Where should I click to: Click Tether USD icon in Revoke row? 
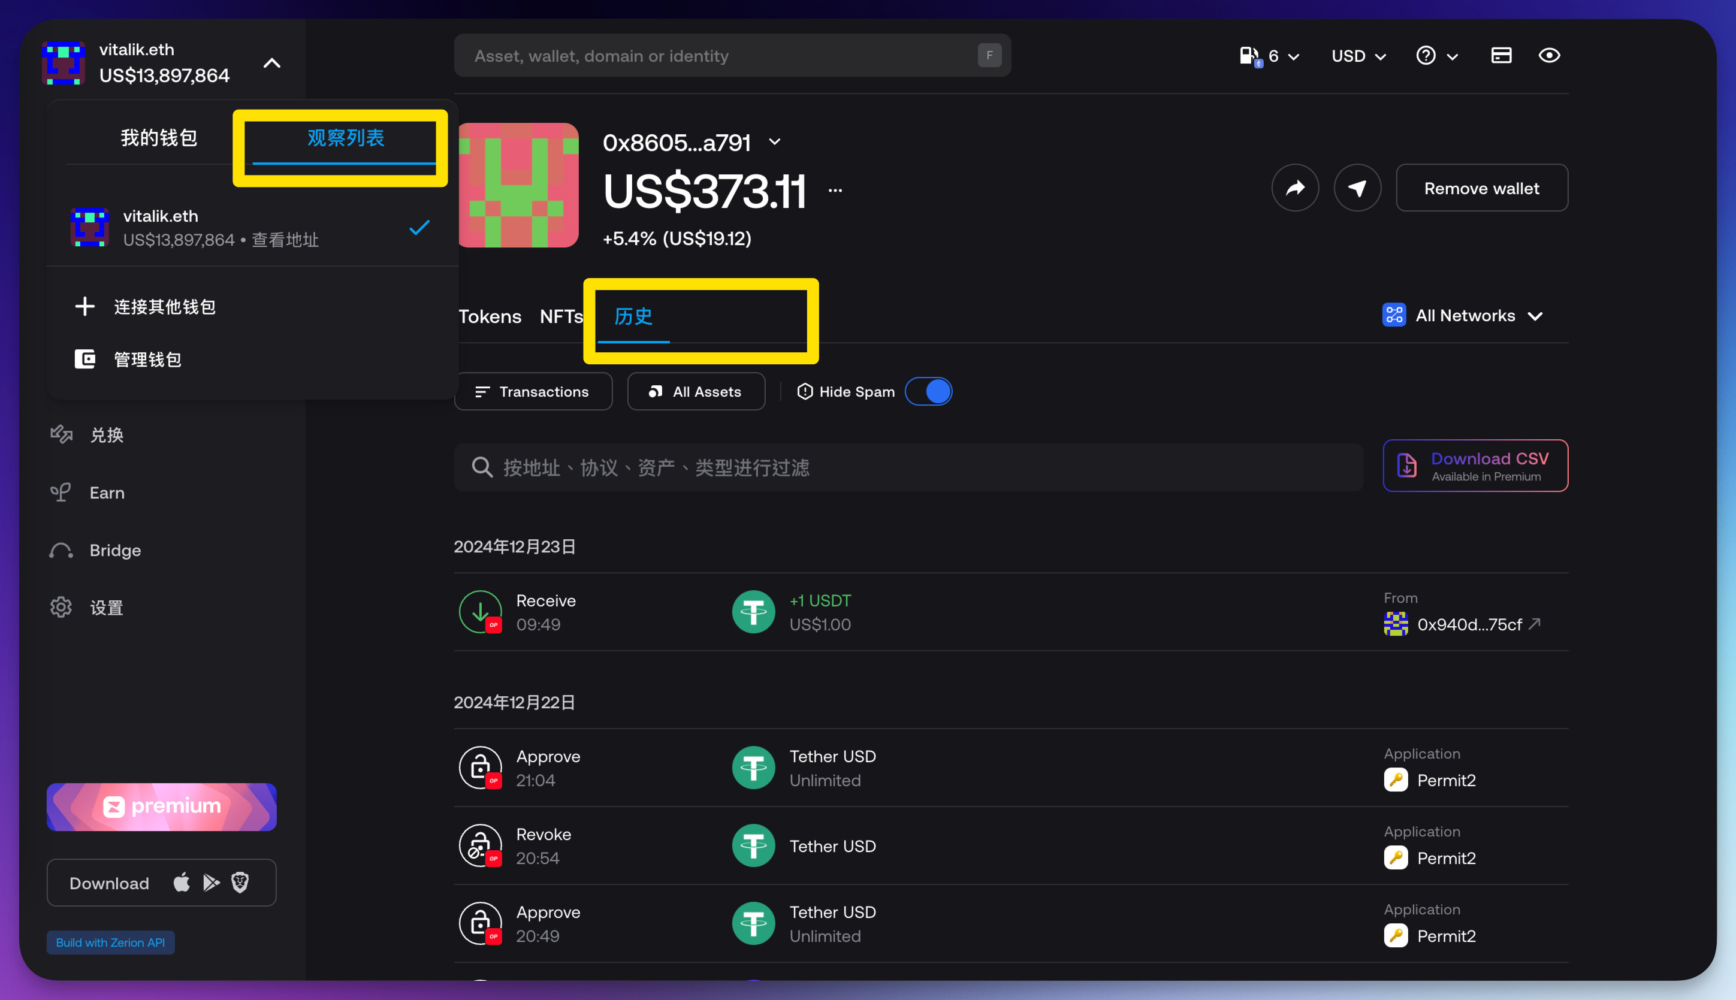(753, 845)
